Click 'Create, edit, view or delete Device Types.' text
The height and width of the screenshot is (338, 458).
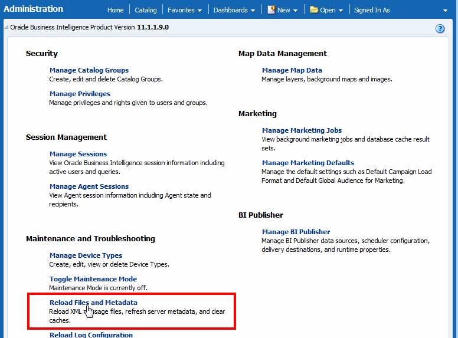(109, 264)
